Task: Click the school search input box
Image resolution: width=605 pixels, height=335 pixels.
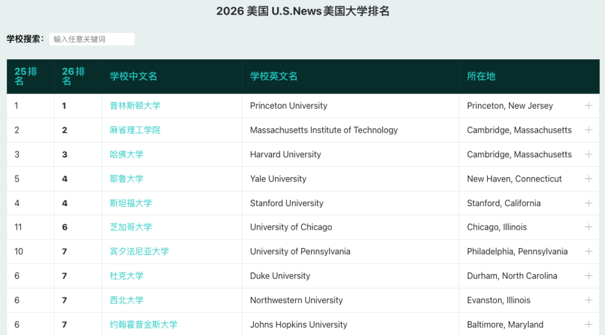Action: [91, 39]
